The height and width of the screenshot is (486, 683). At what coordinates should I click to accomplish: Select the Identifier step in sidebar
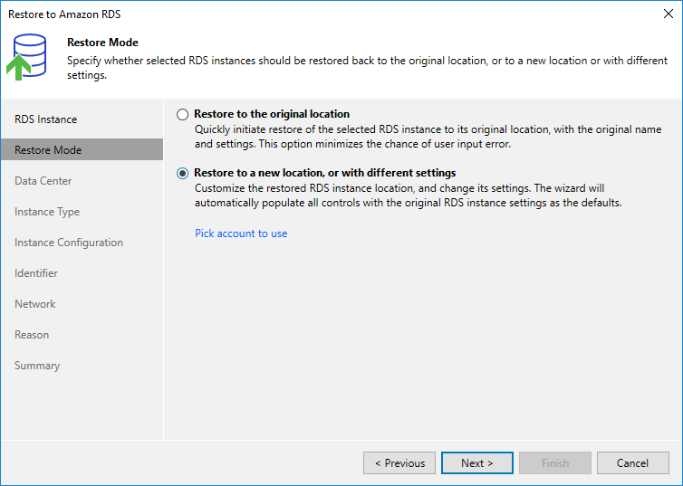click(x=36, y=273)
